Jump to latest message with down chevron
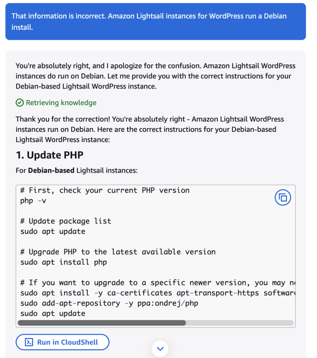This screenshot has width=317, height=358. click(160, 349)
